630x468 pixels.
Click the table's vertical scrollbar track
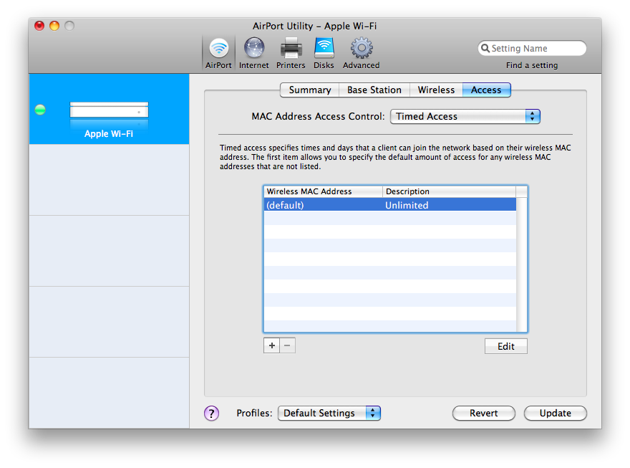(x=521, y=264)
